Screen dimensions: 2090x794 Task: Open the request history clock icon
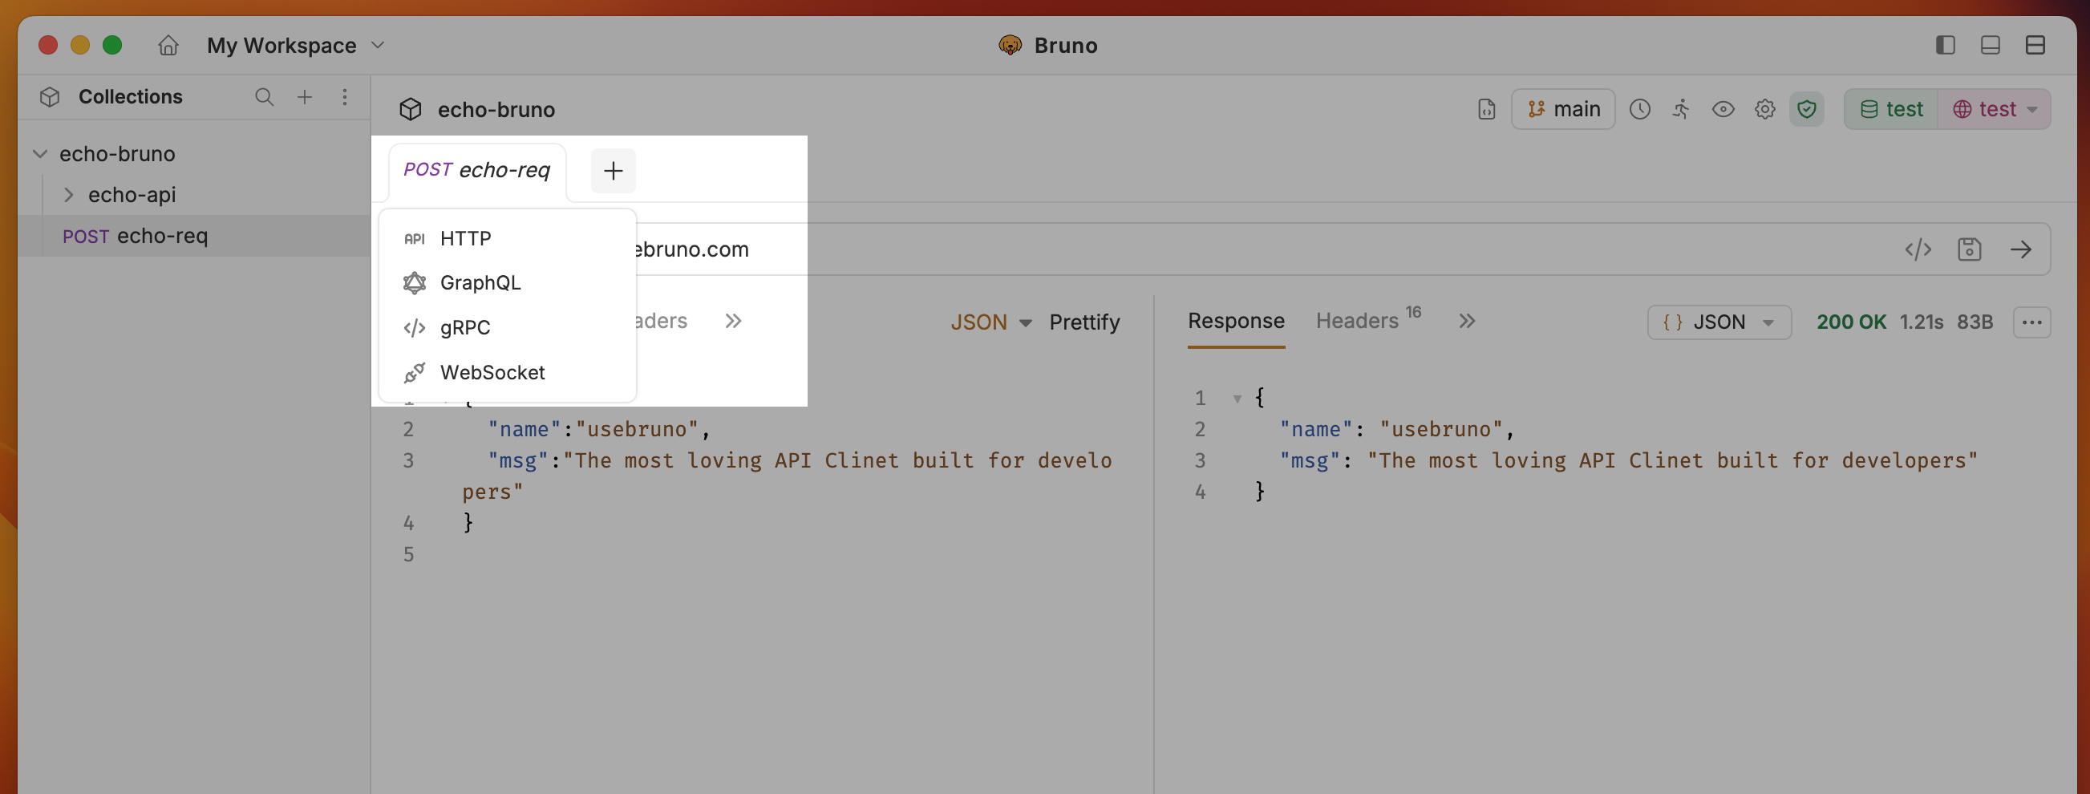pyautogui.click(x=1641, y=109)
